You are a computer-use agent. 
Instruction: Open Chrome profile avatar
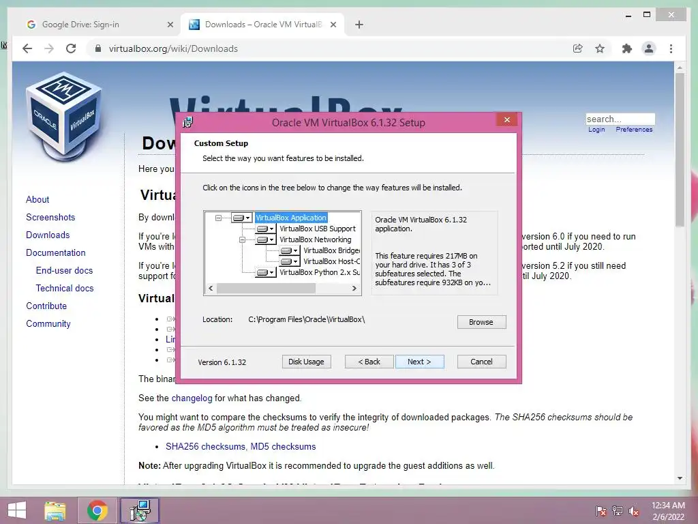pyautogui.click(x=649, y=48)
